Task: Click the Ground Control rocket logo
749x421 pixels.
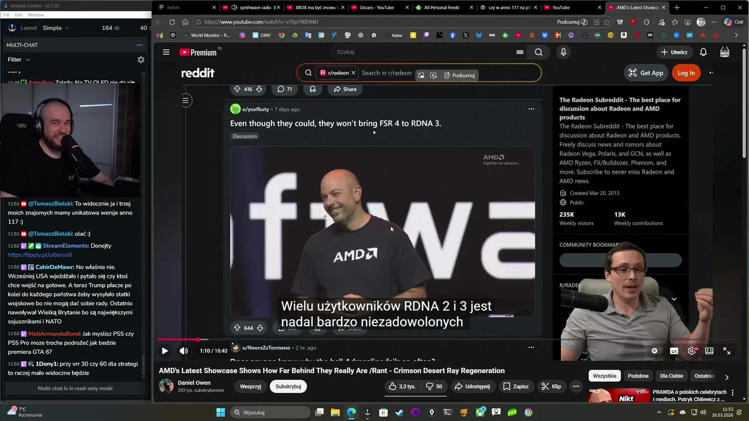Action: click(12, 27)
